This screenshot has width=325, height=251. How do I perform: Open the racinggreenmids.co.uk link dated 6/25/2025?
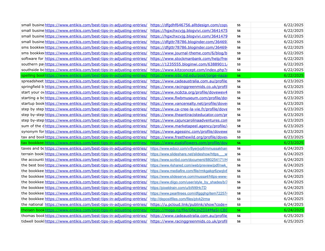(189, 221)
